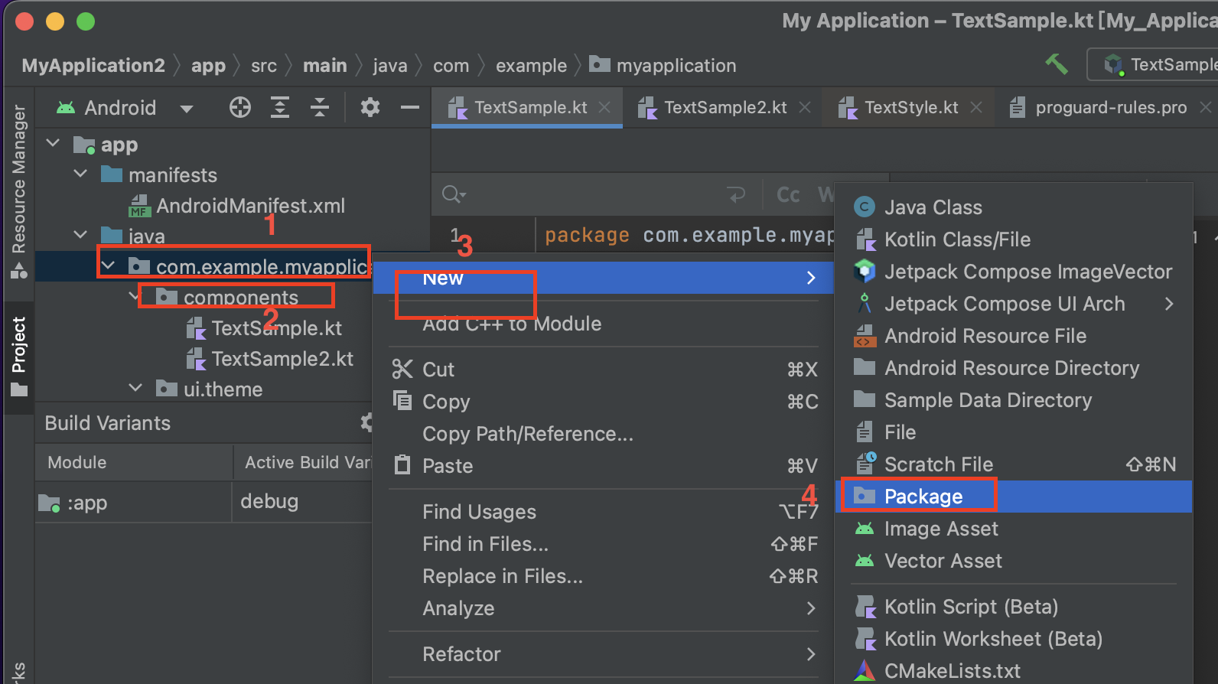Image resolution: width=1218 pixels, height=684 pixels.
Task: Choose Replace in Files from the menu
Action: click(603, 576)
